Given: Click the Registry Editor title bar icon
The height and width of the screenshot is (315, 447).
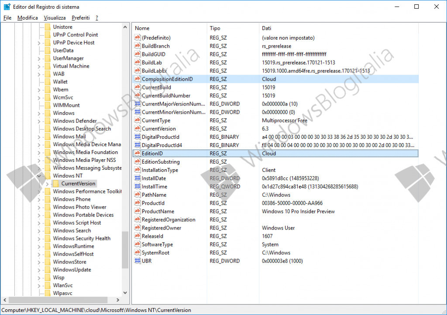Looking at the screenshot, I should (x=7, y=7).
